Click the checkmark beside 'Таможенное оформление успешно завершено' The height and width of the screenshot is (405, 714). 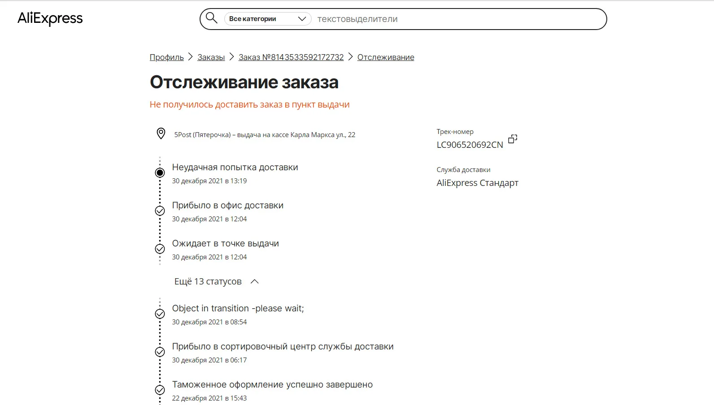pos(160,390)
